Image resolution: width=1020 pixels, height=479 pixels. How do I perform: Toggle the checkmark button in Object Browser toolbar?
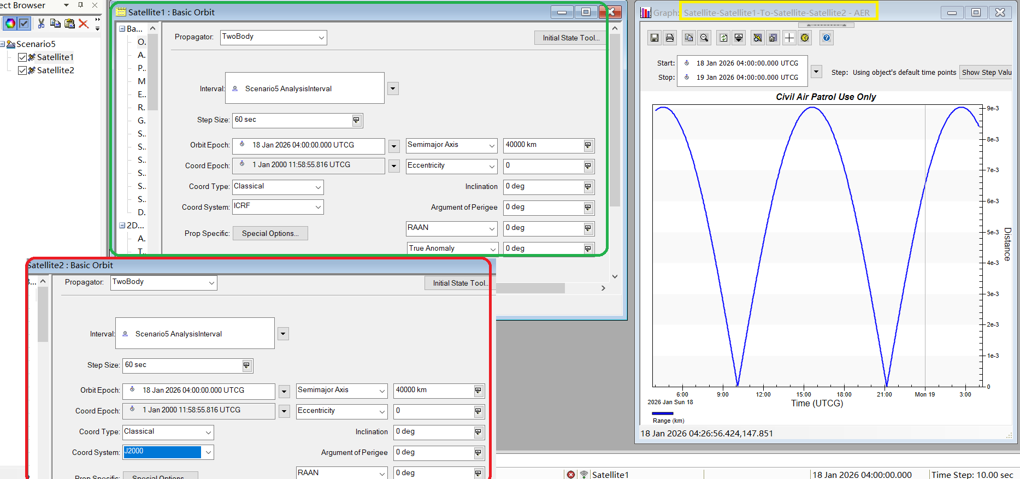pos(24,23)
